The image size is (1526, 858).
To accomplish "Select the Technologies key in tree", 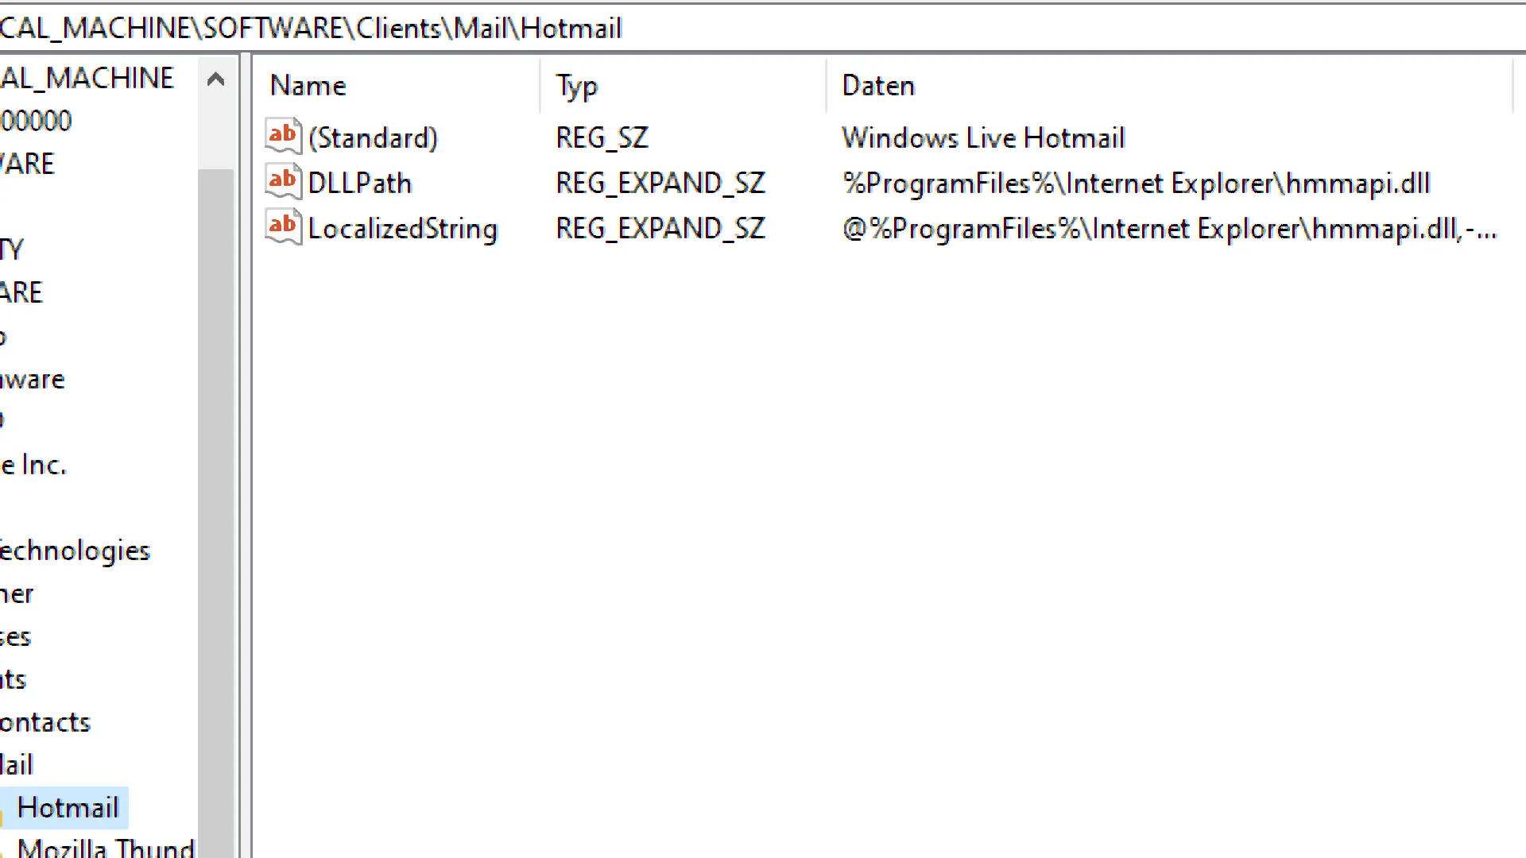I will click(75, 551).
